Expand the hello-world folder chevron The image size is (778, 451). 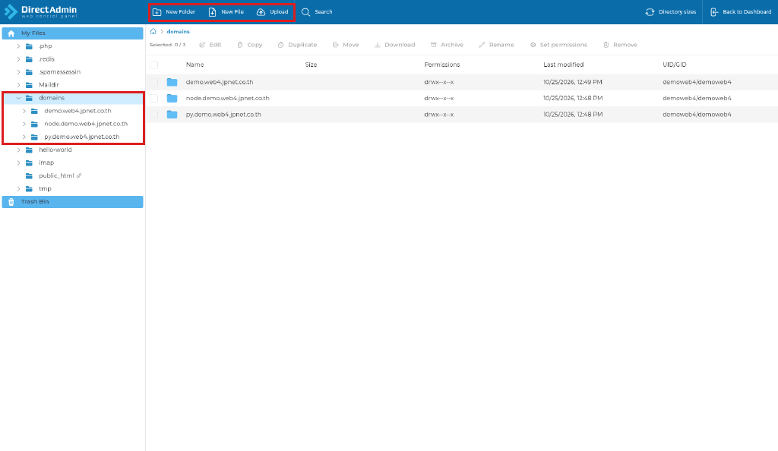pyautogui.click(x=18, y=150)
